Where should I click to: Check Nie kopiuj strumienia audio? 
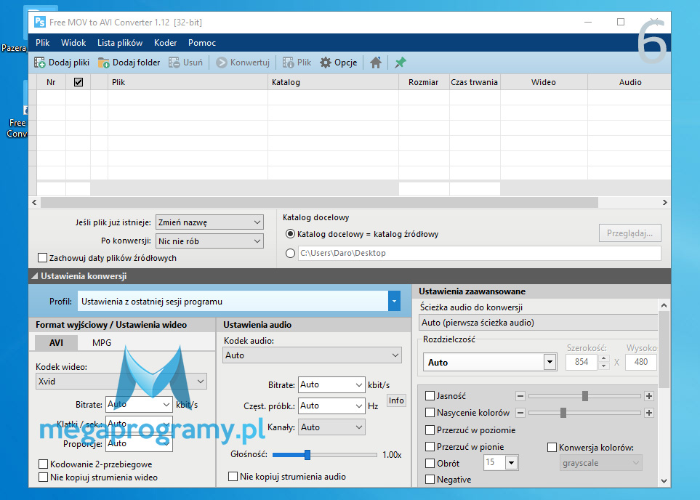pyautogui.click(x=233, y=476)
